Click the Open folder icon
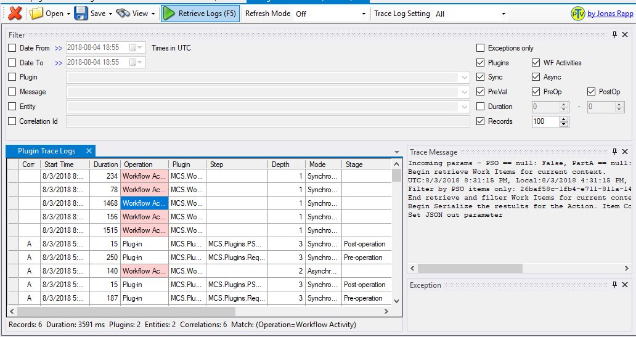636x337 pixels. tap(36, 14)
